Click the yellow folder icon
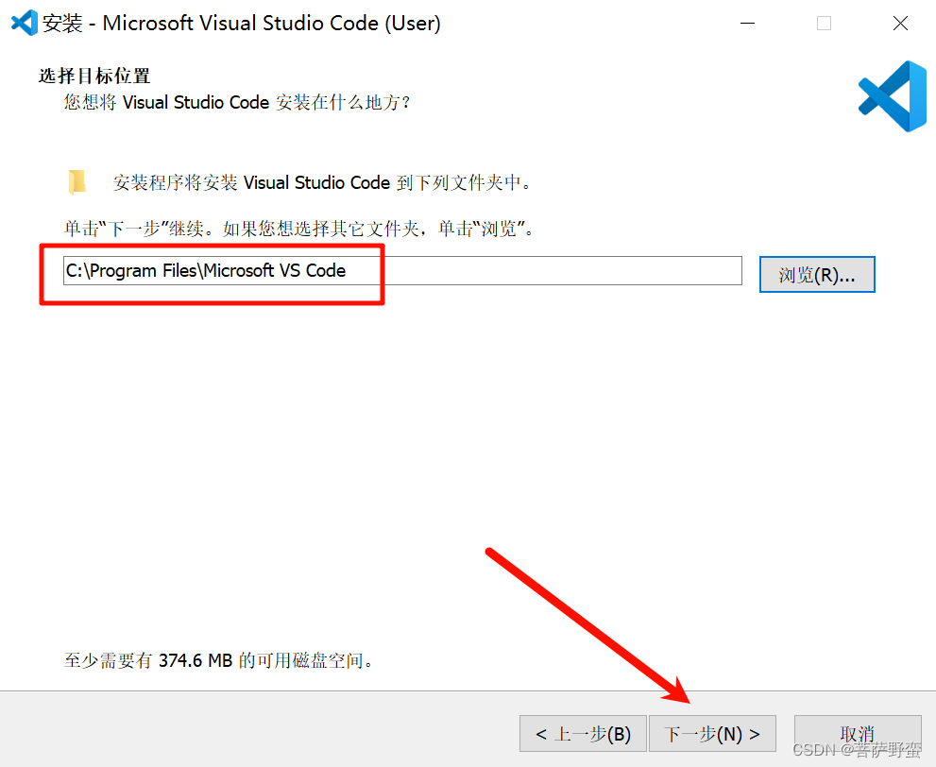 point(77,182)
